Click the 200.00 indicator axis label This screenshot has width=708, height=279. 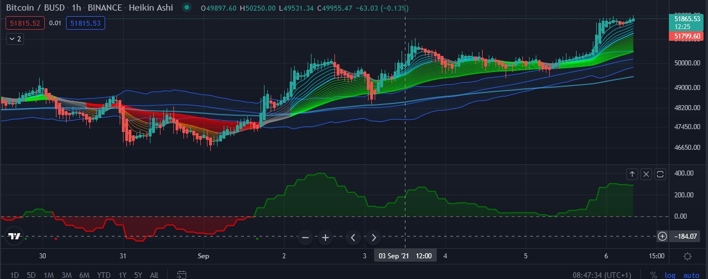683,195
